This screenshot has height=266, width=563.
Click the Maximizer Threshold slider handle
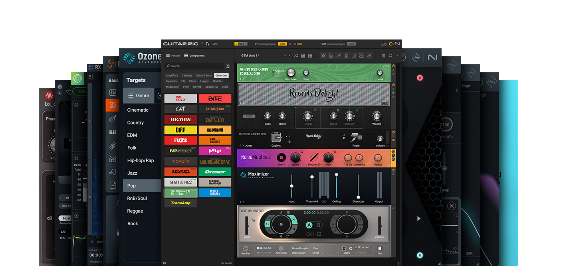(x=312, y=177)
